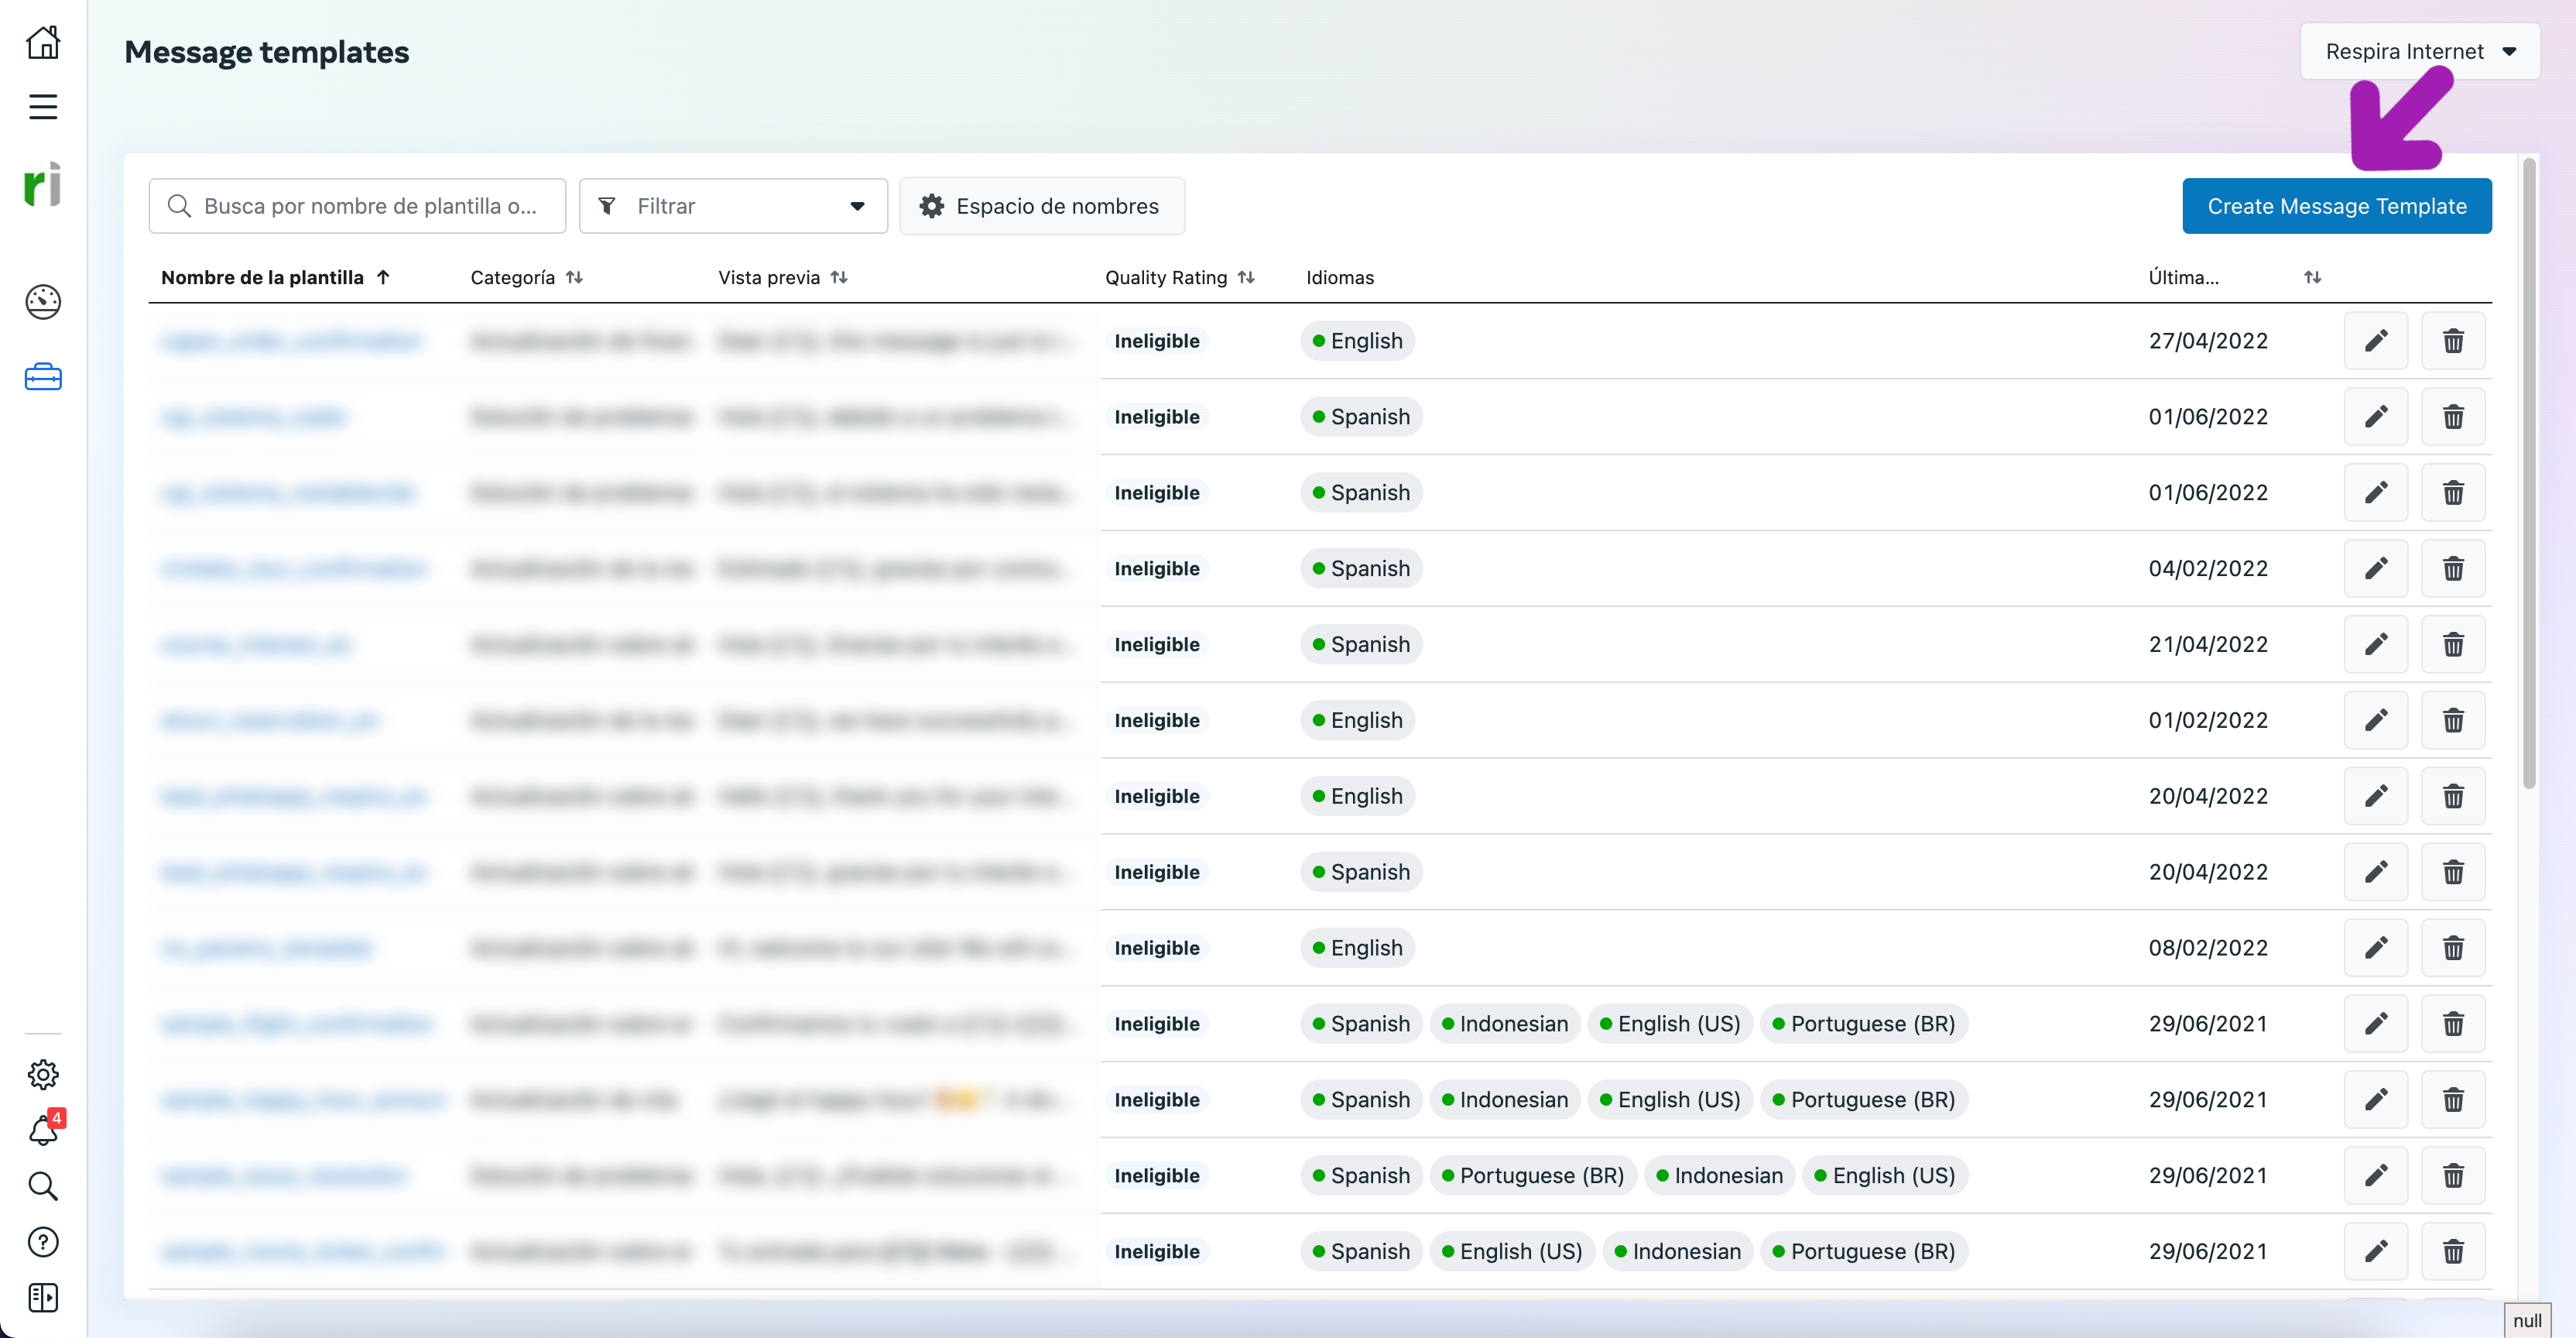Open the hamburger menu in sidebar
The height and width of the screenshot is (1338, 2576).
[43, 106]
